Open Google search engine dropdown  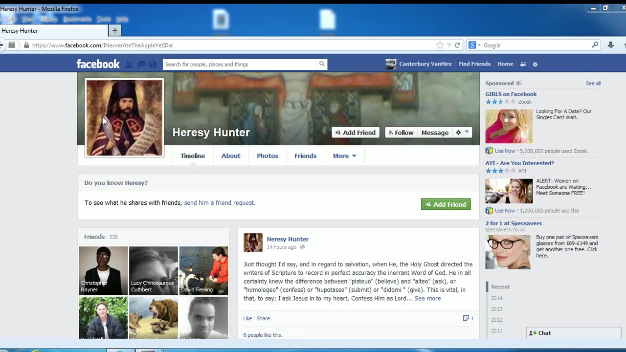pos(474,45)
